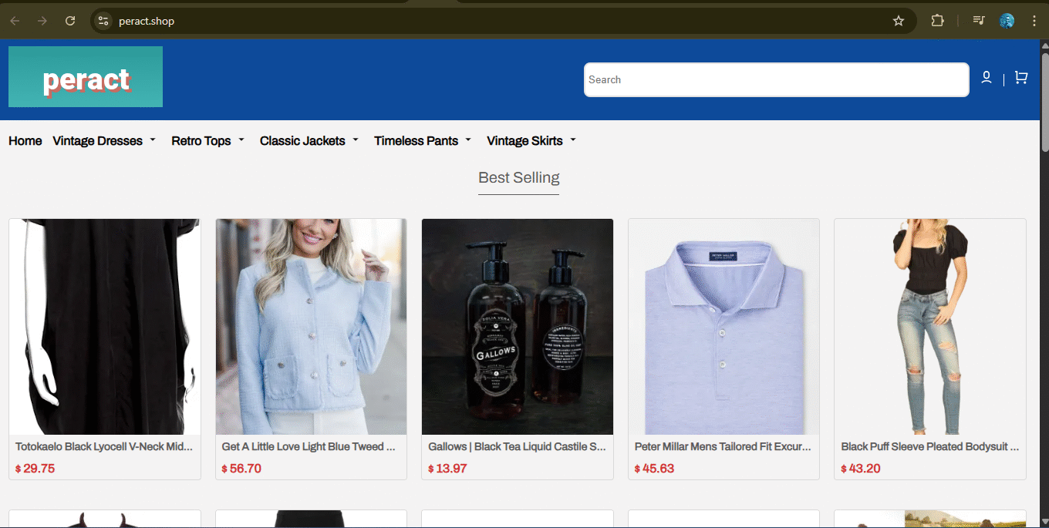The image size is (1049, 528).
Task: Click the browser forward arrow
Action: point(42,21)
